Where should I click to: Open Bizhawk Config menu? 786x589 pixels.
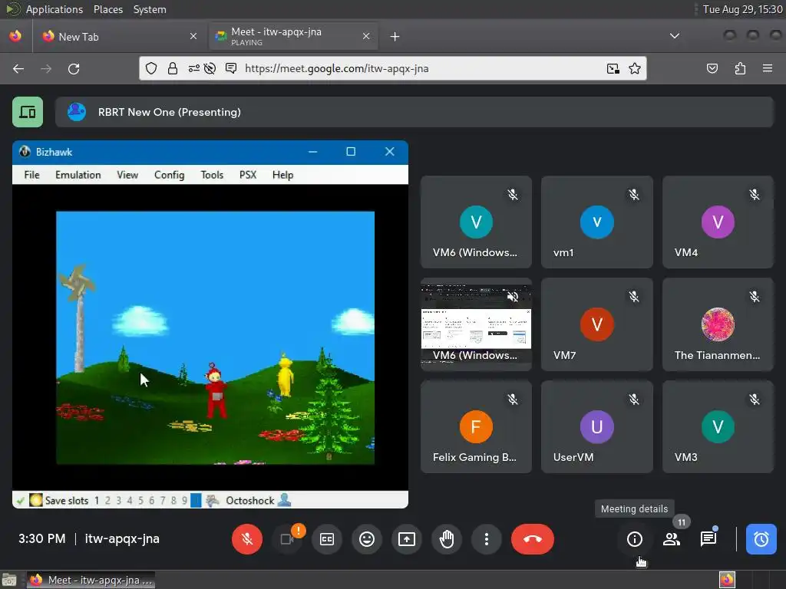coord(170,175)
